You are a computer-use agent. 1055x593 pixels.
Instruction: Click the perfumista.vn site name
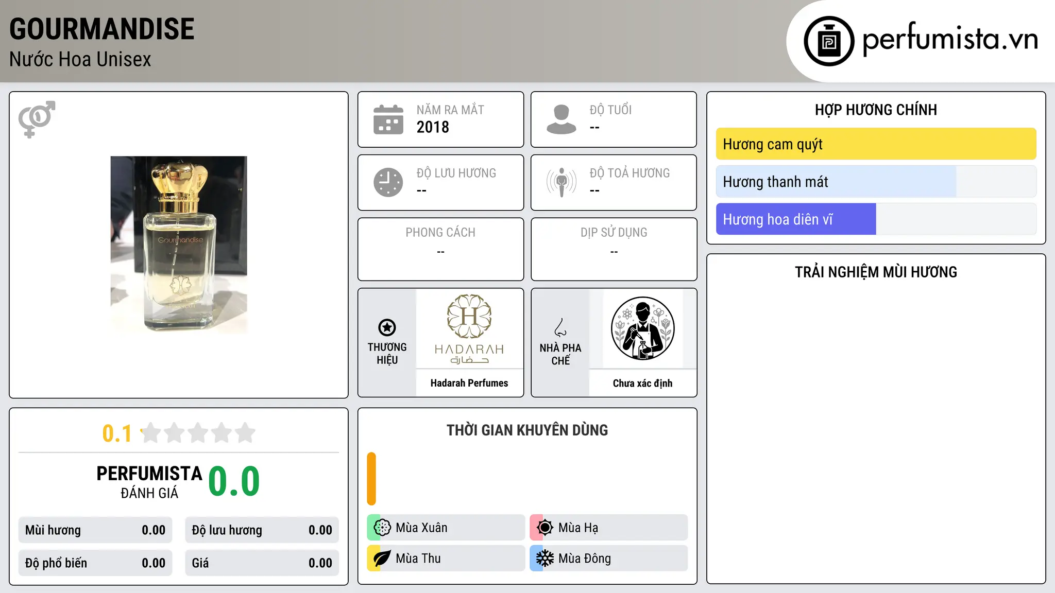(950, 40)
